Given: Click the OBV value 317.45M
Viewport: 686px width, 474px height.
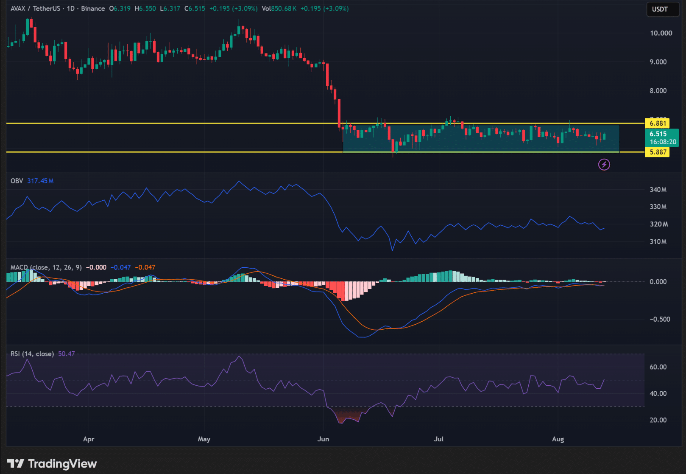Looking at the screenshot, I should pyautogui.click(x=40, y=181).
